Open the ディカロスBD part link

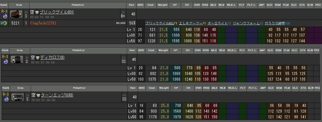pos(52,57)
